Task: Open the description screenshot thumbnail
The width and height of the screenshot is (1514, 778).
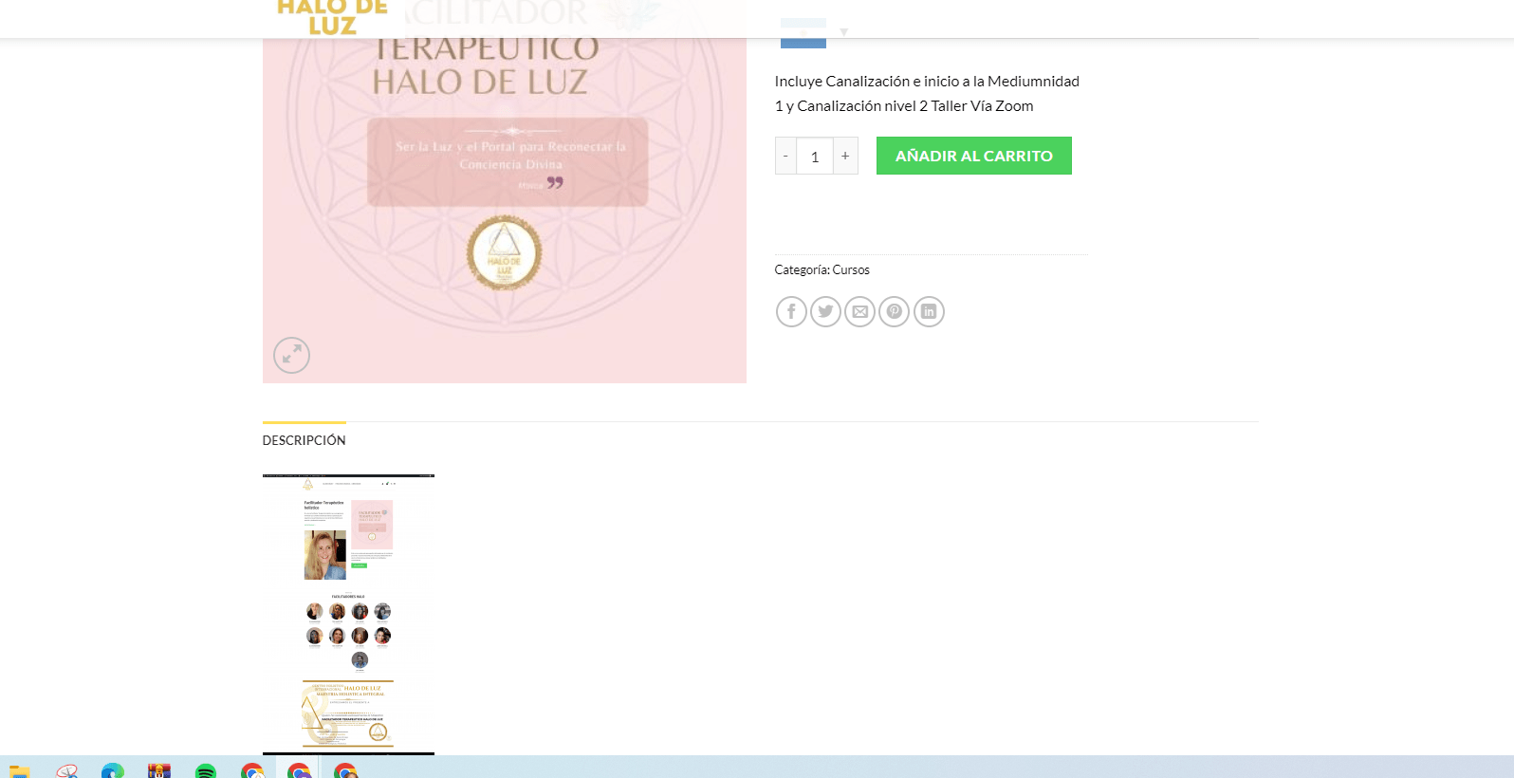Action: pyautogui.click(x=348, y=614)
